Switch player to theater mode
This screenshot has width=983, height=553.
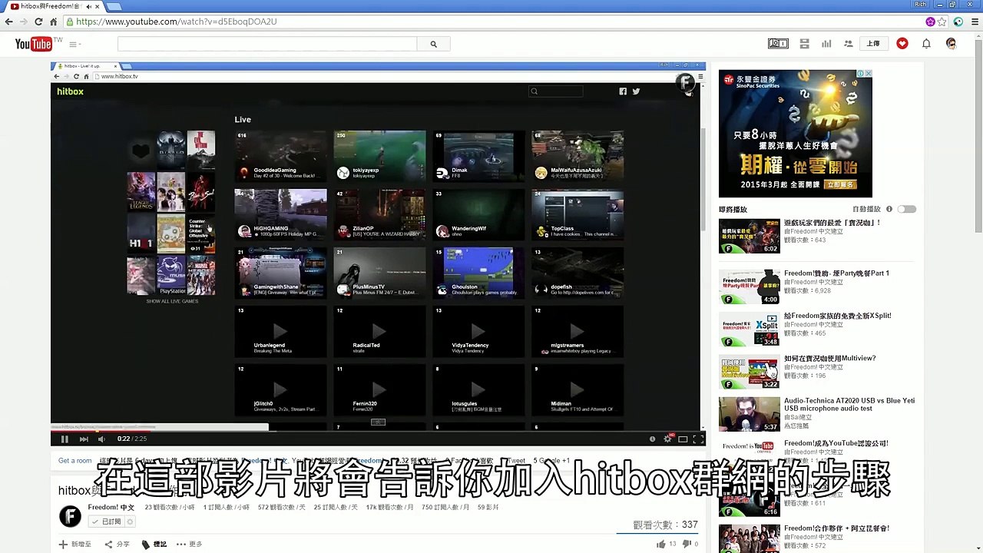click(683, 439)
